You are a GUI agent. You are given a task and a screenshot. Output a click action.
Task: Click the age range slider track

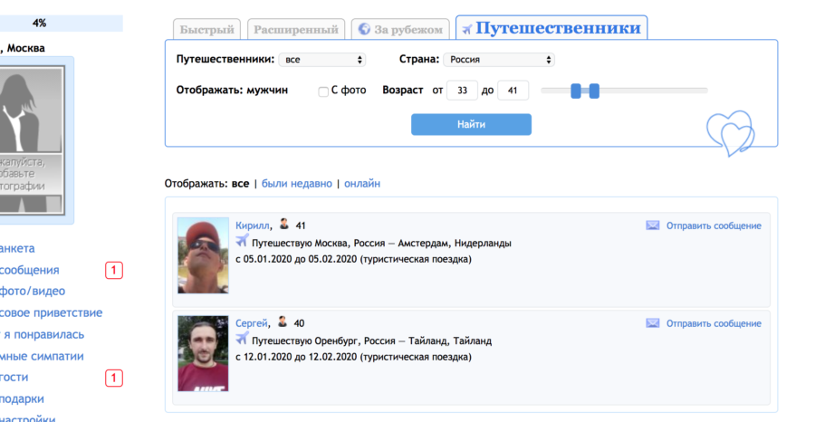tap(624, 91)
